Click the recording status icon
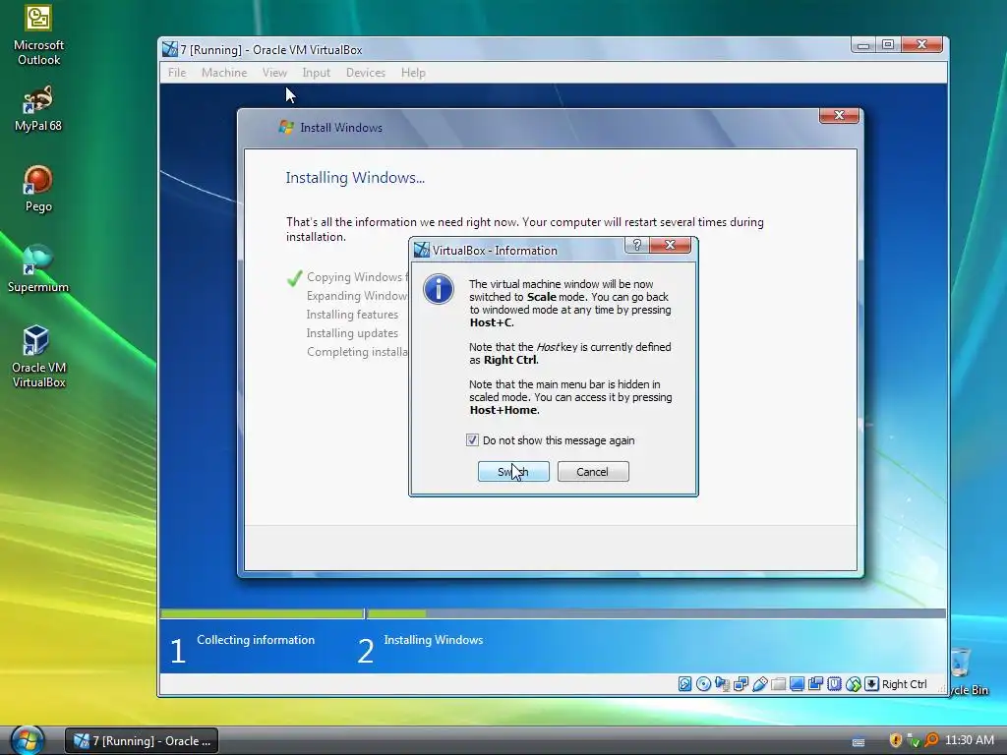 tap(815, 684)
